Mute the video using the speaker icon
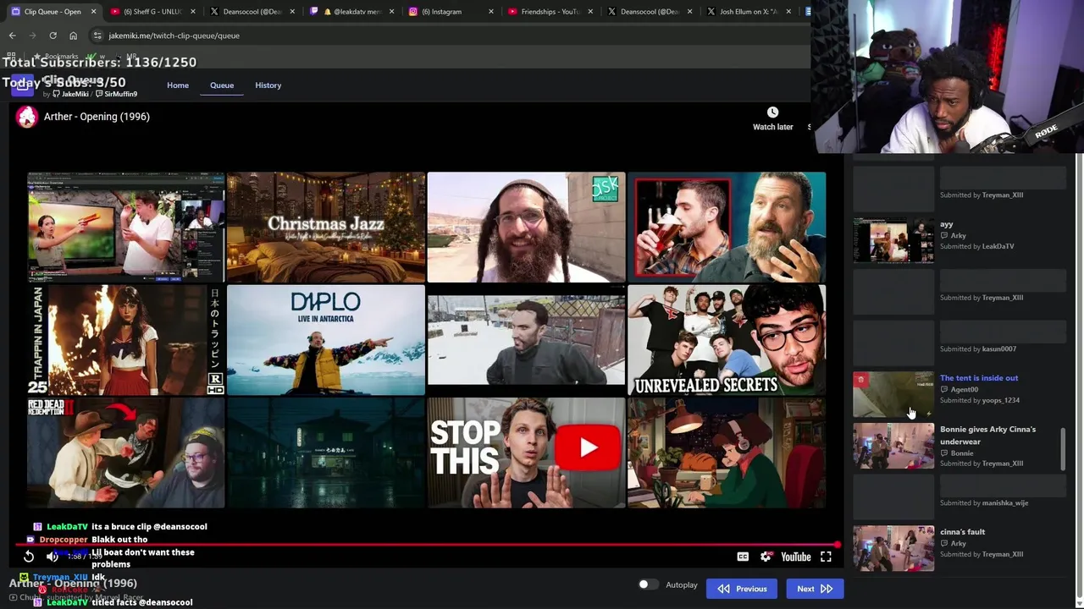 pyautogui.click(x=52, y=557)
